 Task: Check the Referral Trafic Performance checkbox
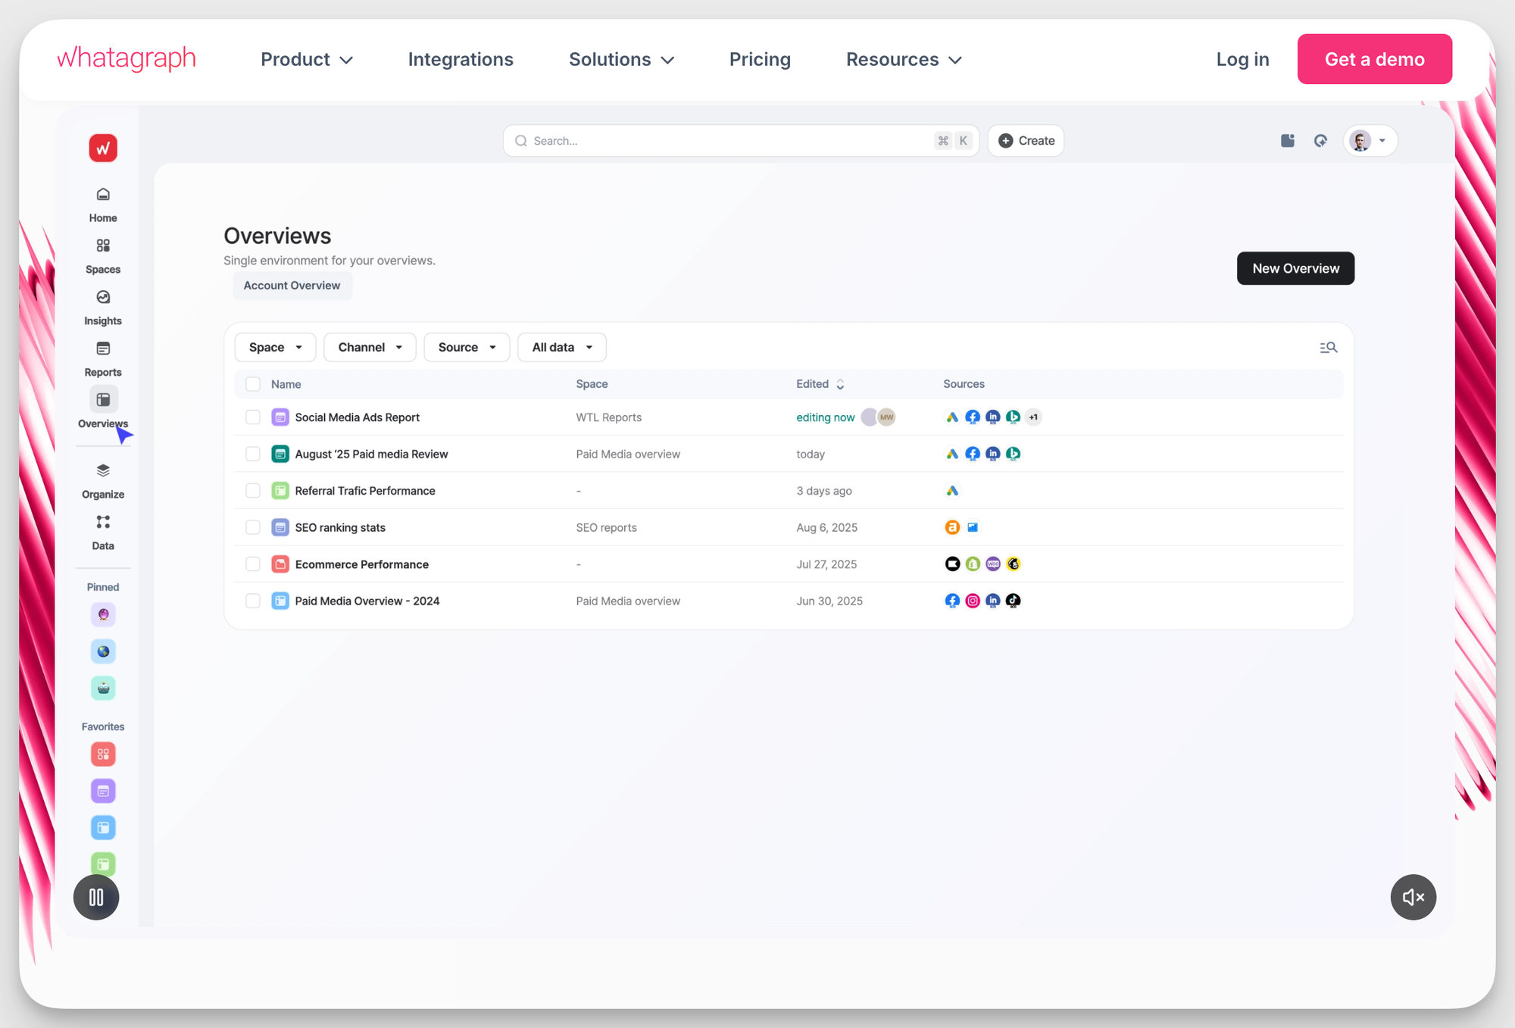pyautogui.click(x=253, y=491)
